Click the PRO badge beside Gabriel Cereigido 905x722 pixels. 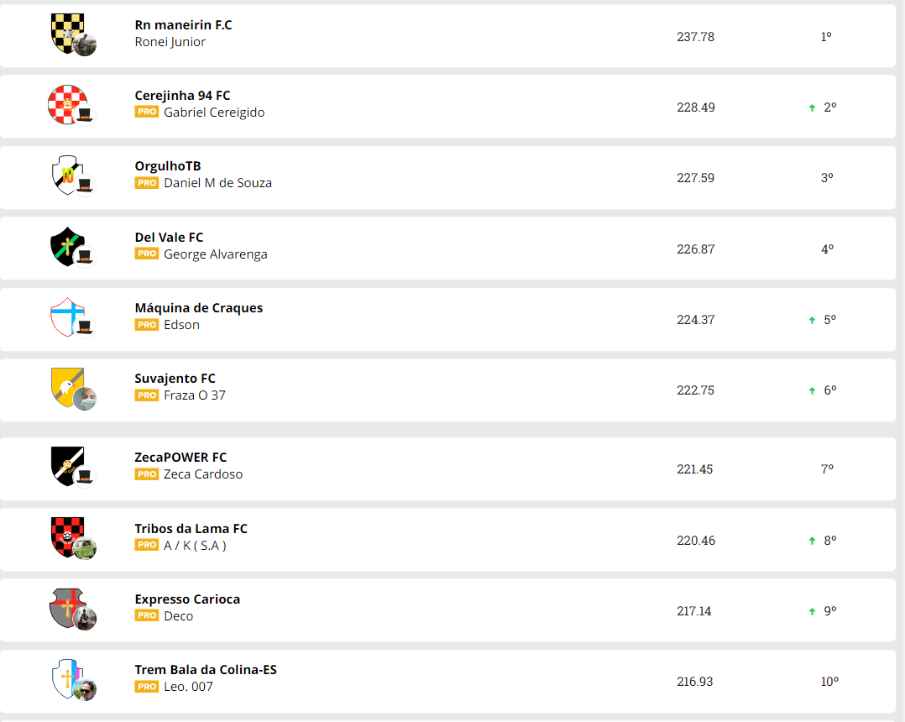pos(146,112)
